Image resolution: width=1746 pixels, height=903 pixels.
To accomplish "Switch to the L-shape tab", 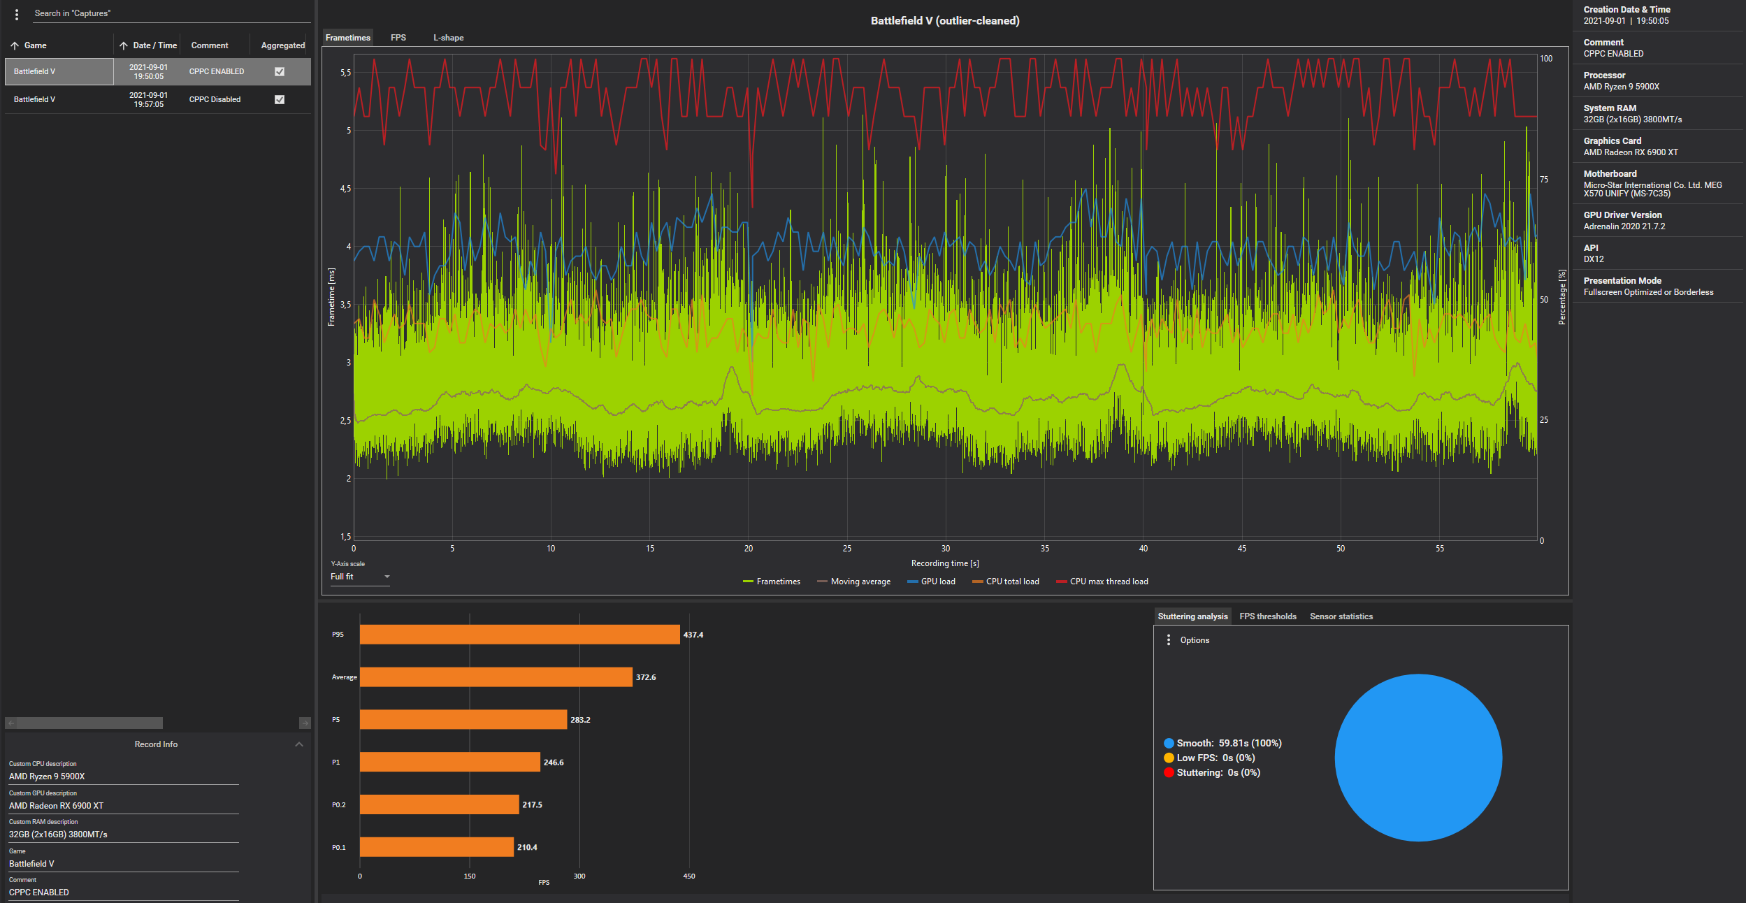I will pyautogui.click(x=448, y=38).
